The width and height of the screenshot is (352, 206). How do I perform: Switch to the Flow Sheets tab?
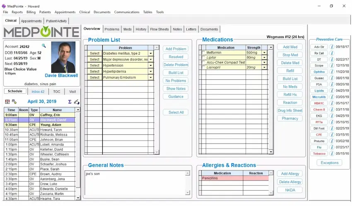159,29
